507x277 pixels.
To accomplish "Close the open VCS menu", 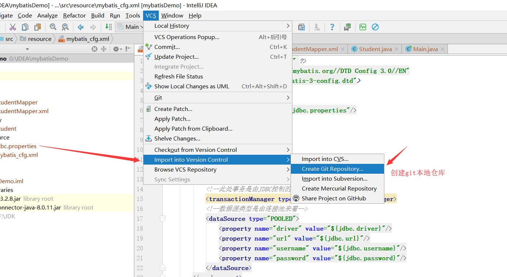I will tap(151, 15).
